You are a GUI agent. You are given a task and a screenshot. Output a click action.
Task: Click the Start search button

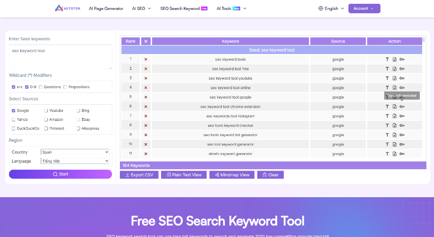60,174
